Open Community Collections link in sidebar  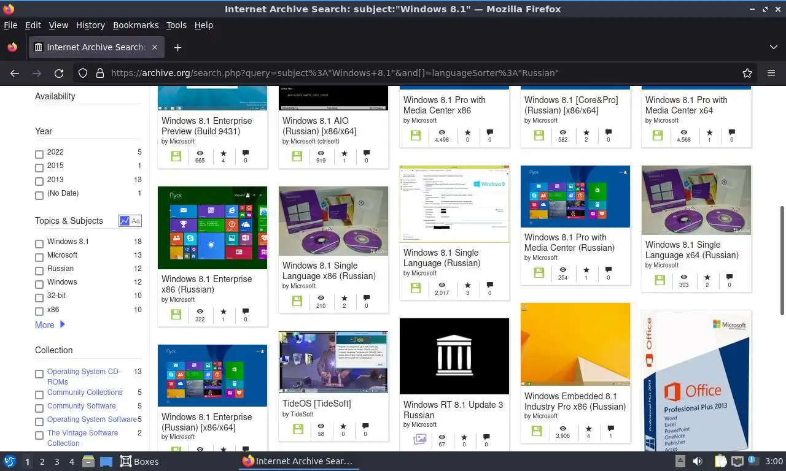[85, 392]
